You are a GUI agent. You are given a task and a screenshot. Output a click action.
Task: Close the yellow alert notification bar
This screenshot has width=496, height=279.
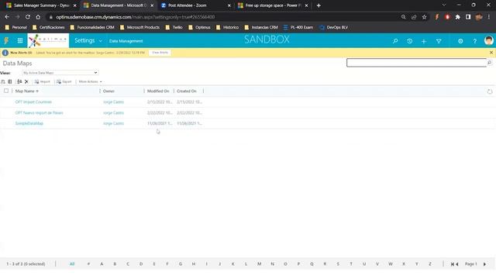491,53
